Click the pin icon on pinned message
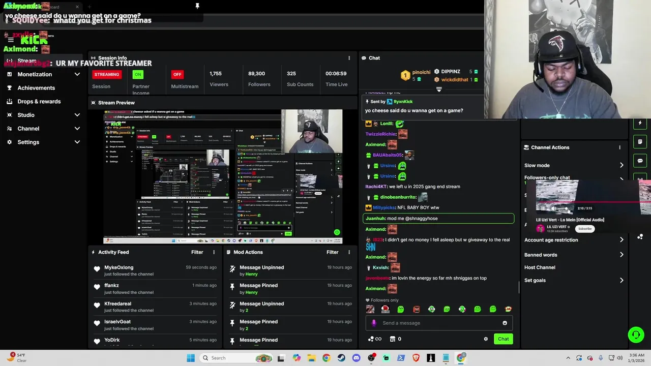The height and width of the screenshot is (366, 651). click(x=367, y=102)
